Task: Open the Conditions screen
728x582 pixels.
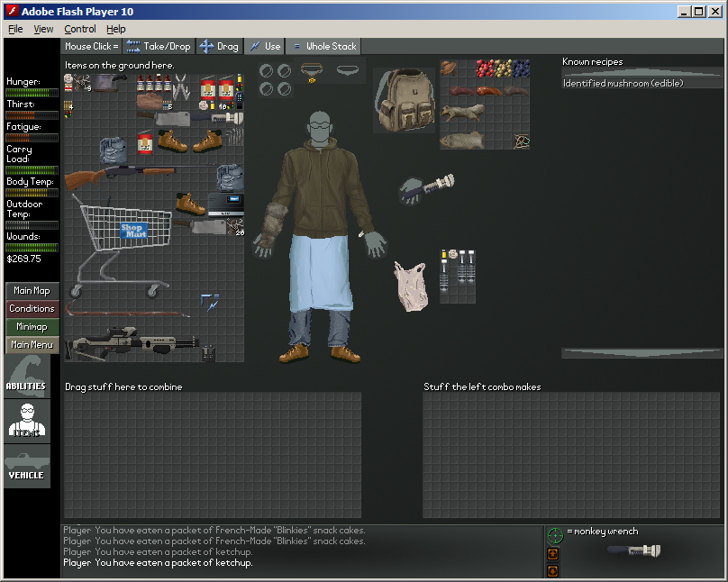Action: coord(31,308)
